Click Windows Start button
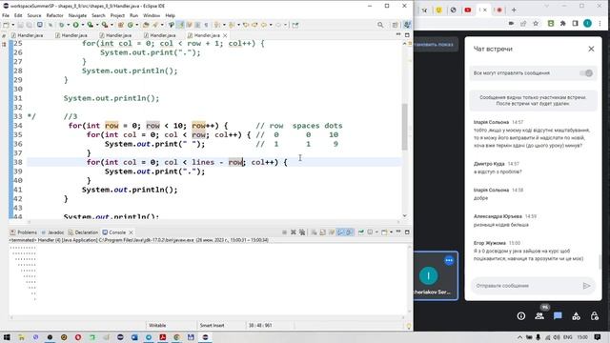This screenshot has height=343, width=610. 7,337
